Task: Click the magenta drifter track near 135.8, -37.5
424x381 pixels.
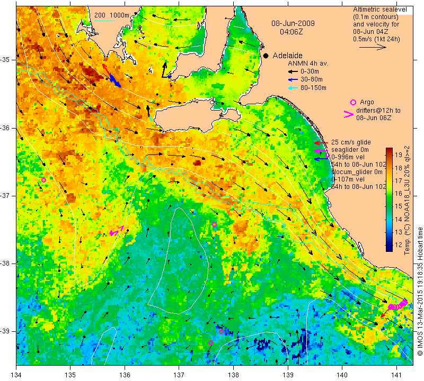Action: [117, 231]
